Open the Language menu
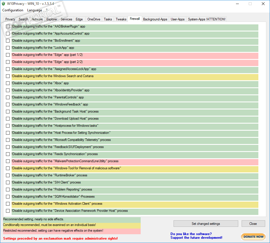 (35, 10)
